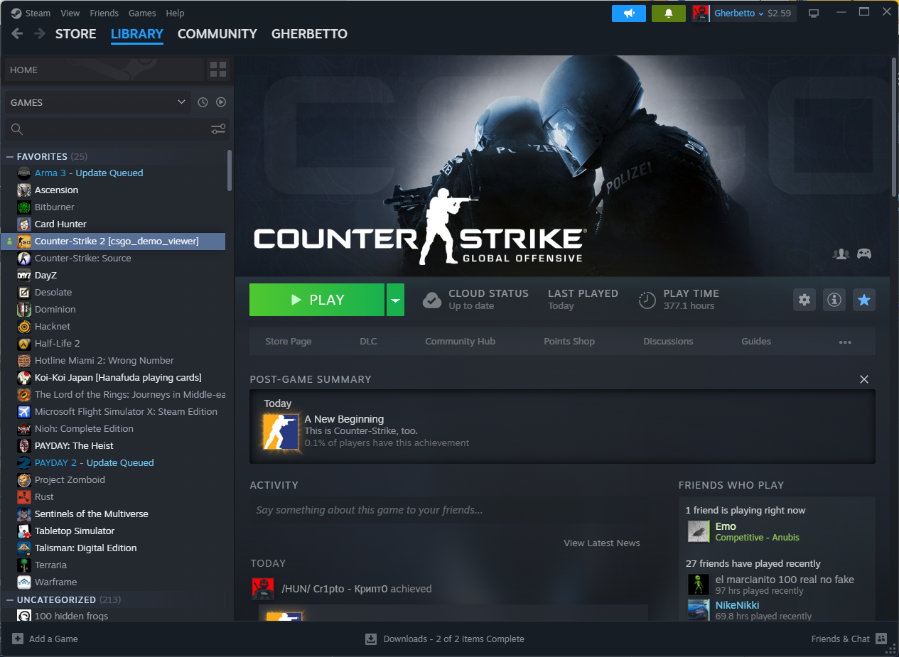
Task: Click the main content scrollbar
Action: (x=894, y=128)
